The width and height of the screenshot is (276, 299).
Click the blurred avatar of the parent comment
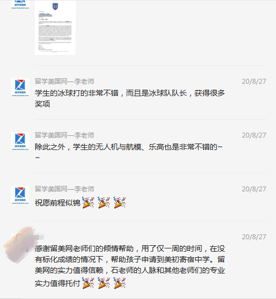pos(19,244)
